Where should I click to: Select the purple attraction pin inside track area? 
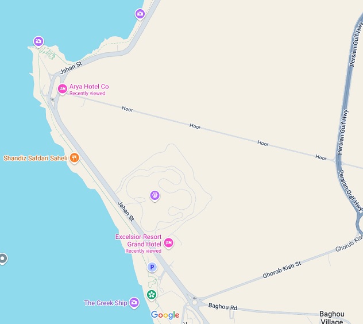(x=155, y=195)
